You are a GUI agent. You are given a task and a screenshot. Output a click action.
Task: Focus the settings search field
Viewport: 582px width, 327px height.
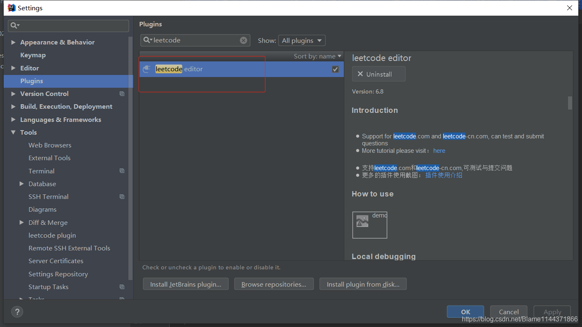coord(69,26)
